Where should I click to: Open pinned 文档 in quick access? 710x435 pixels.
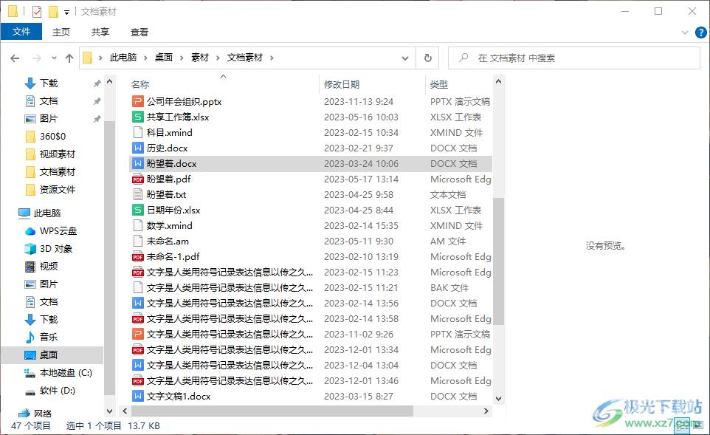pyautogui.click(x=49, y=100)
